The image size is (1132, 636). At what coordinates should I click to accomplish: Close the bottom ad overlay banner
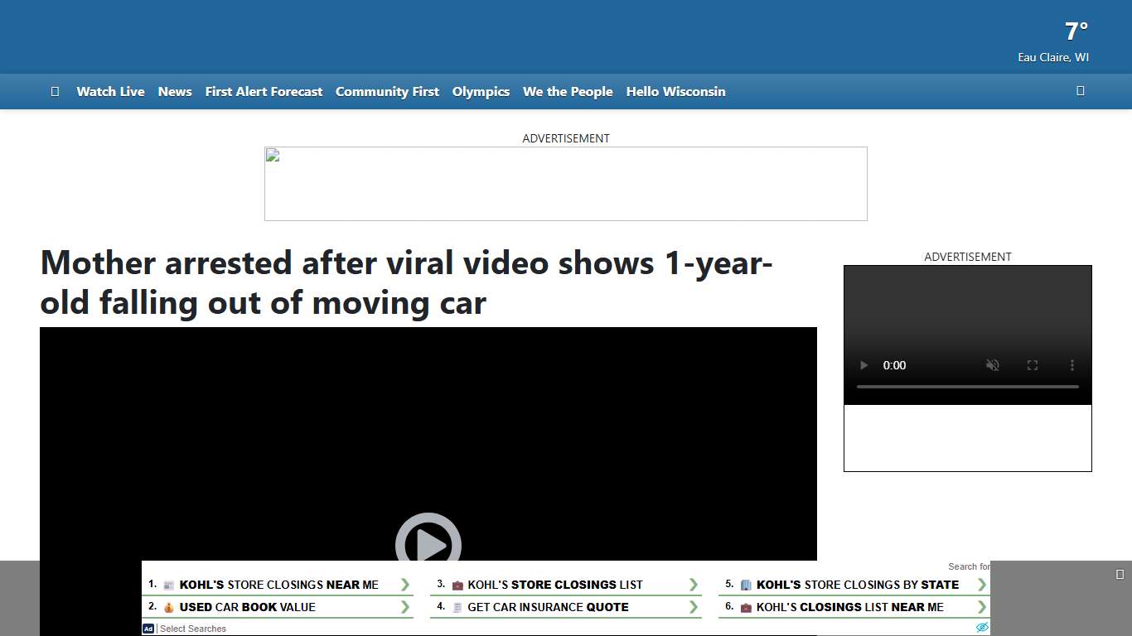1120,575
